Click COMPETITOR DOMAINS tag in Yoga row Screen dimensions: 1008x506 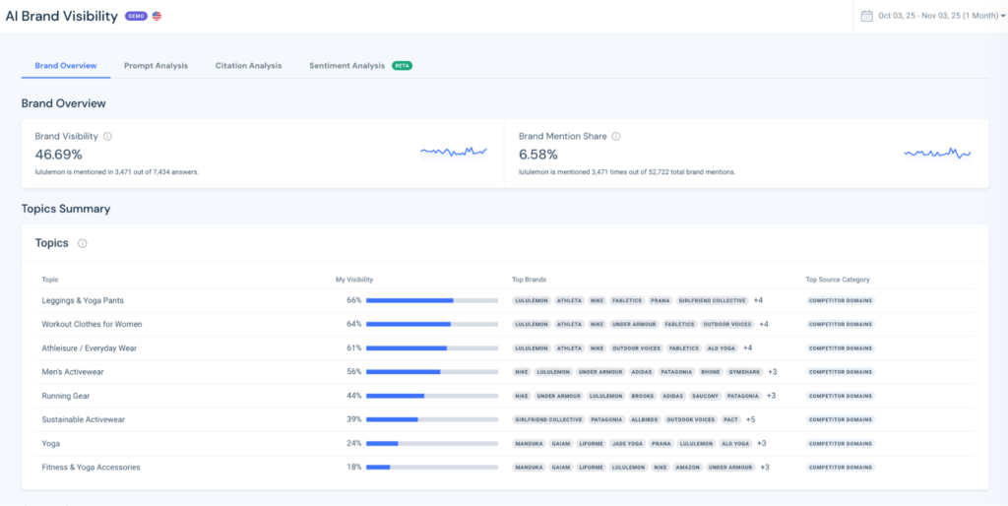point(841,443)
